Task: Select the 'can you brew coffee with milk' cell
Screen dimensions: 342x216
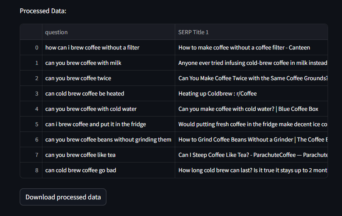Action: (83, 63)
